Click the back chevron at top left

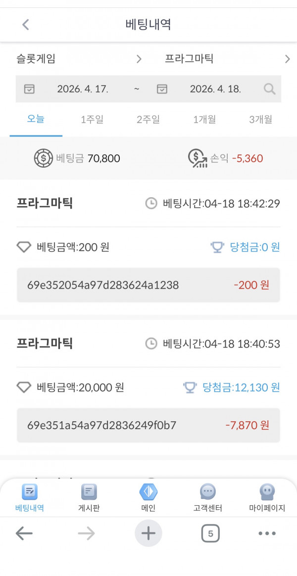(25, 24)
